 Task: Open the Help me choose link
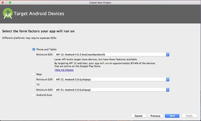tap(64, 70)
